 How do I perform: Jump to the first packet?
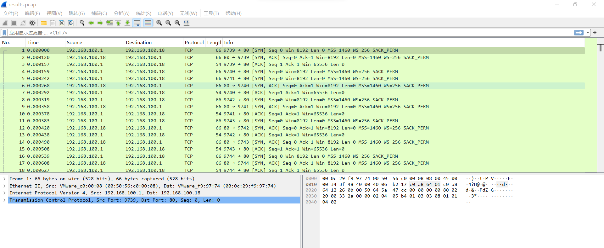tap(118, 23)
